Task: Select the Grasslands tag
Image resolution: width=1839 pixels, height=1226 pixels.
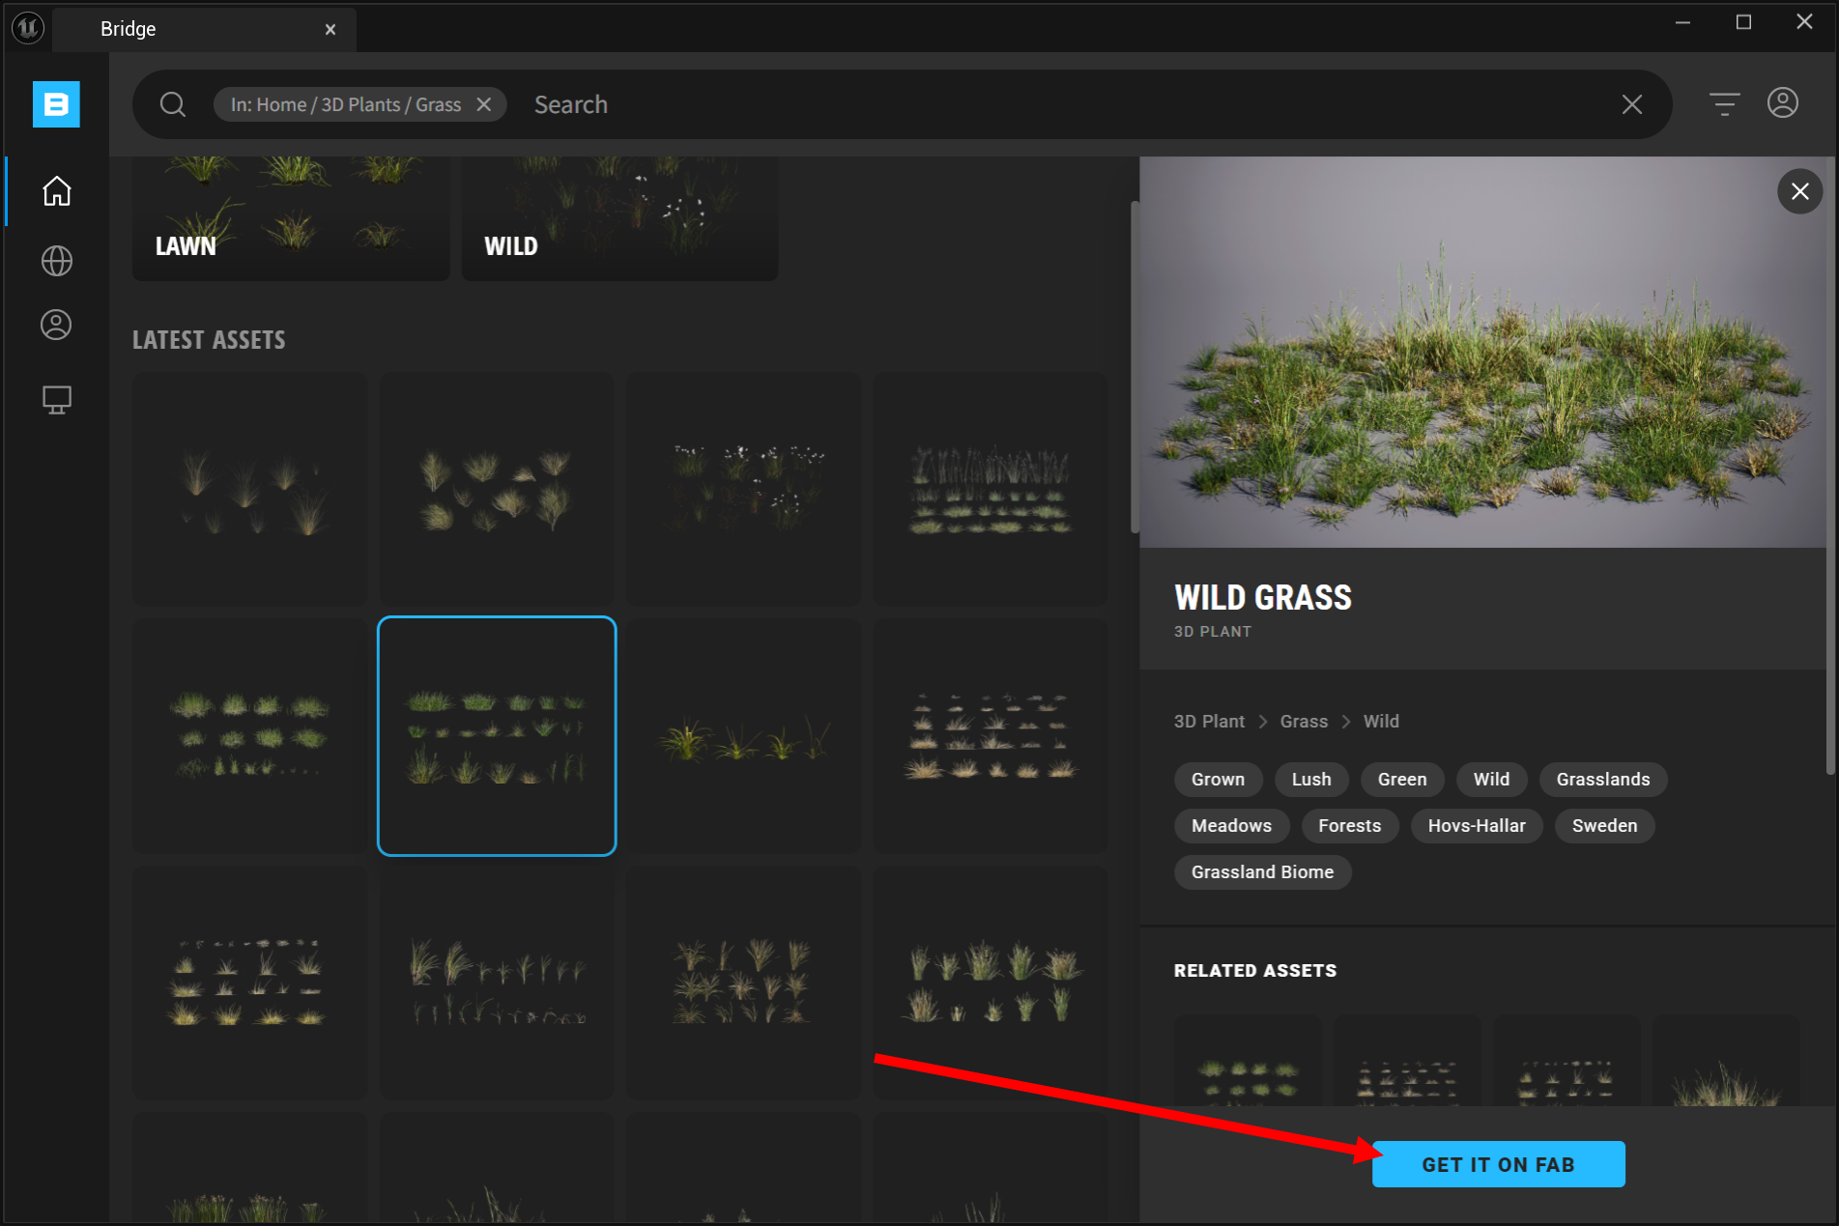Action: click(1603, 780)
